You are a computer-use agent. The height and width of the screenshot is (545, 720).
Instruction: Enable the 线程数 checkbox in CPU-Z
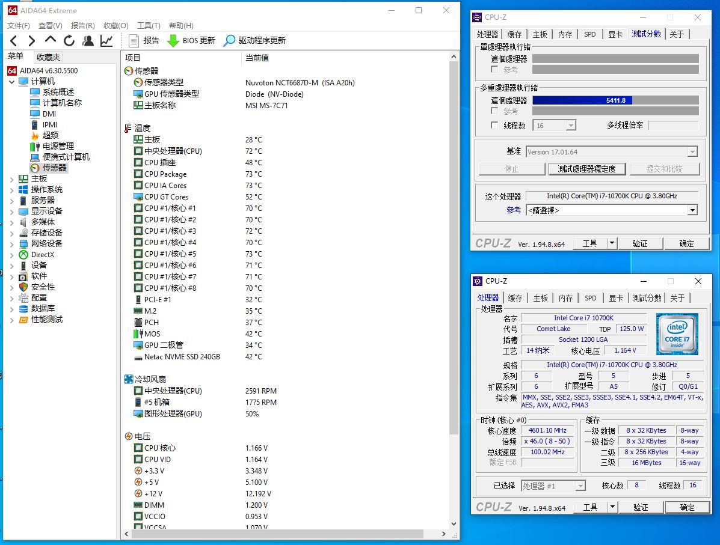[x=494, y=126]
